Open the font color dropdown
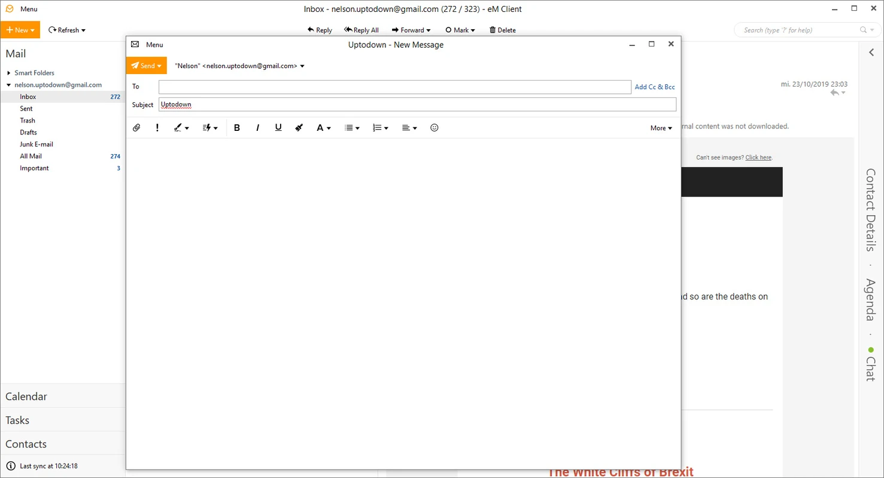 [x=324, y=128]
